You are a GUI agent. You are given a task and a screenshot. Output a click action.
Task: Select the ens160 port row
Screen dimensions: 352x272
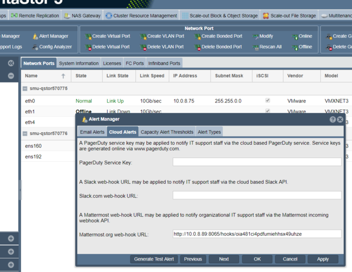point(48,146)
